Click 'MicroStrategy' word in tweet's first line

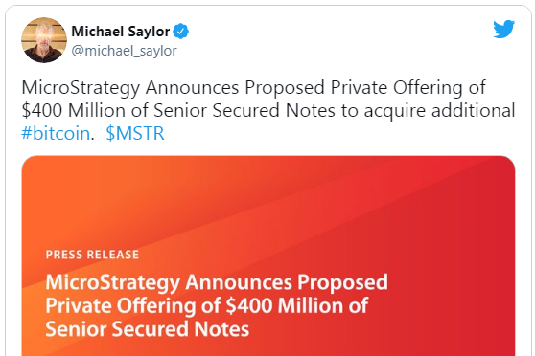click(81, 88)
